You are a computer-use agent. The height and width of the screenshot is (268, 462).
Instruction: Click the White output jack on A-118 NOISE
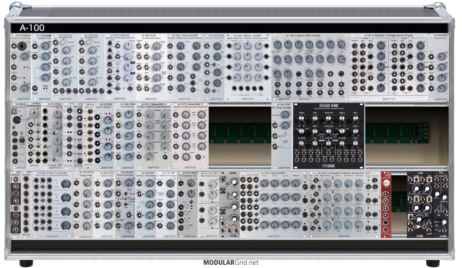[35, 46]
